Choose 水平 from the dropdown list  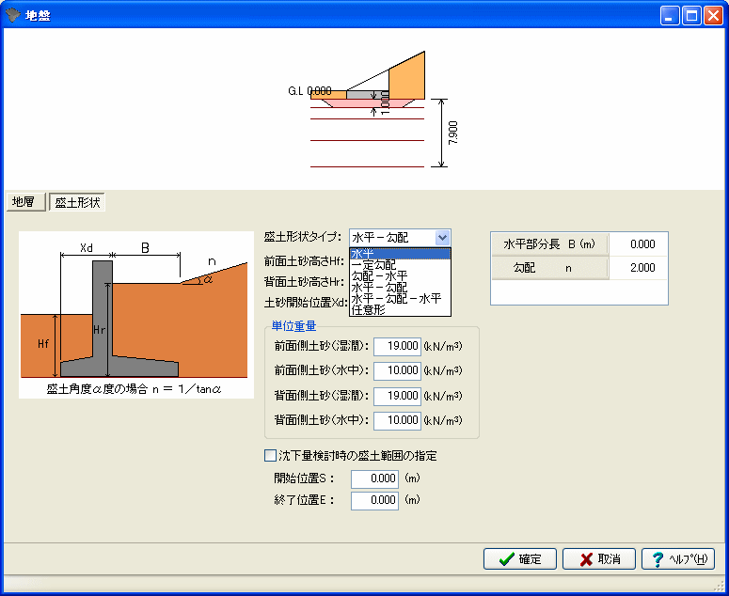point(401,254)
